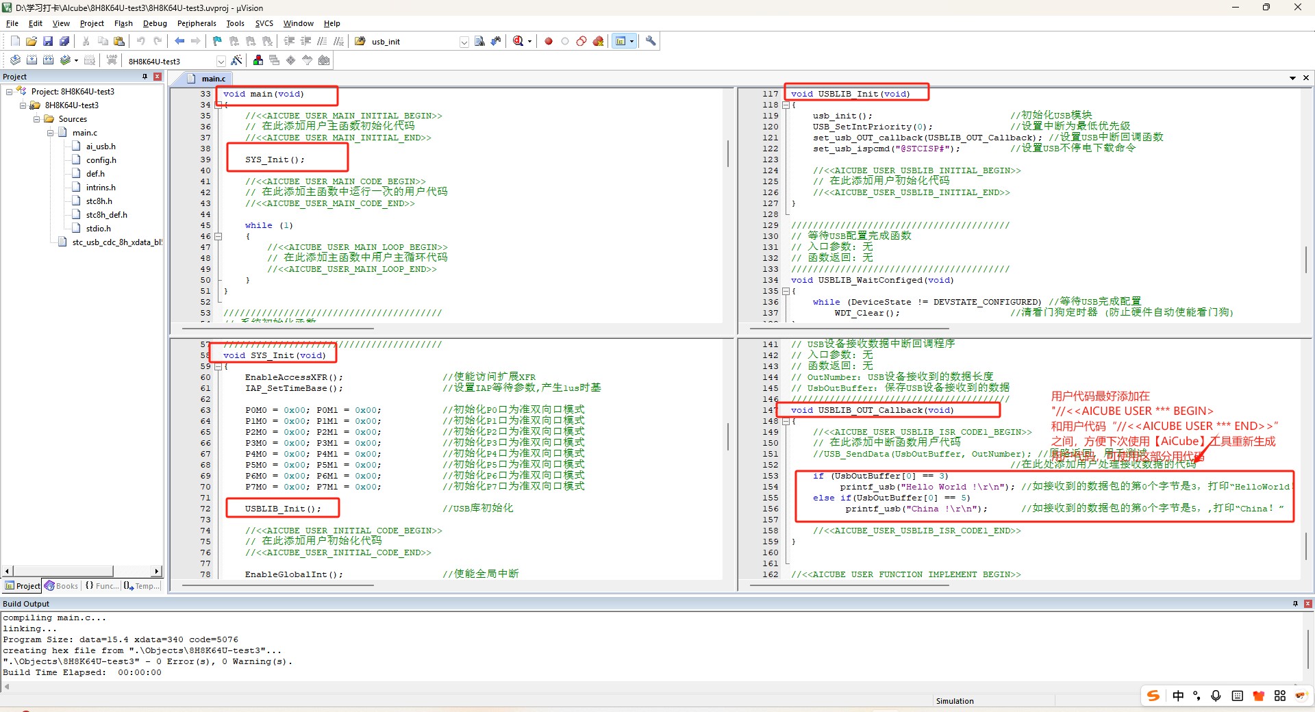The image size is (1315, 712).
Task: Indent selected lines using the indent icon
Action: click(289, 41)
